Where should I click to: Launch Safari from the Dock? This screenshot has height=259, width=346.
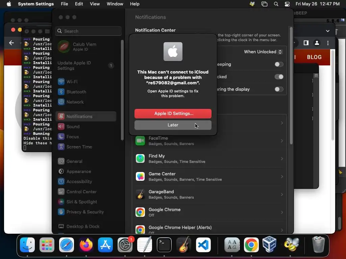coord(67,245)
